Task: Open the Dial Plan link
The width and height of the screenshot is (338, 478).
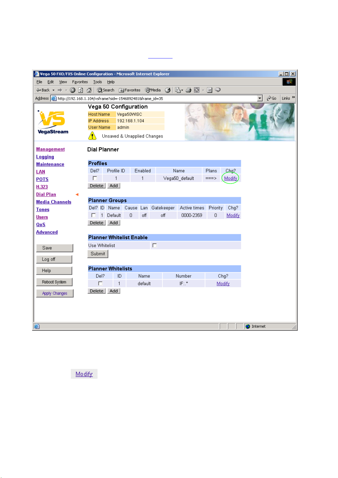Action: coord(46,194)
